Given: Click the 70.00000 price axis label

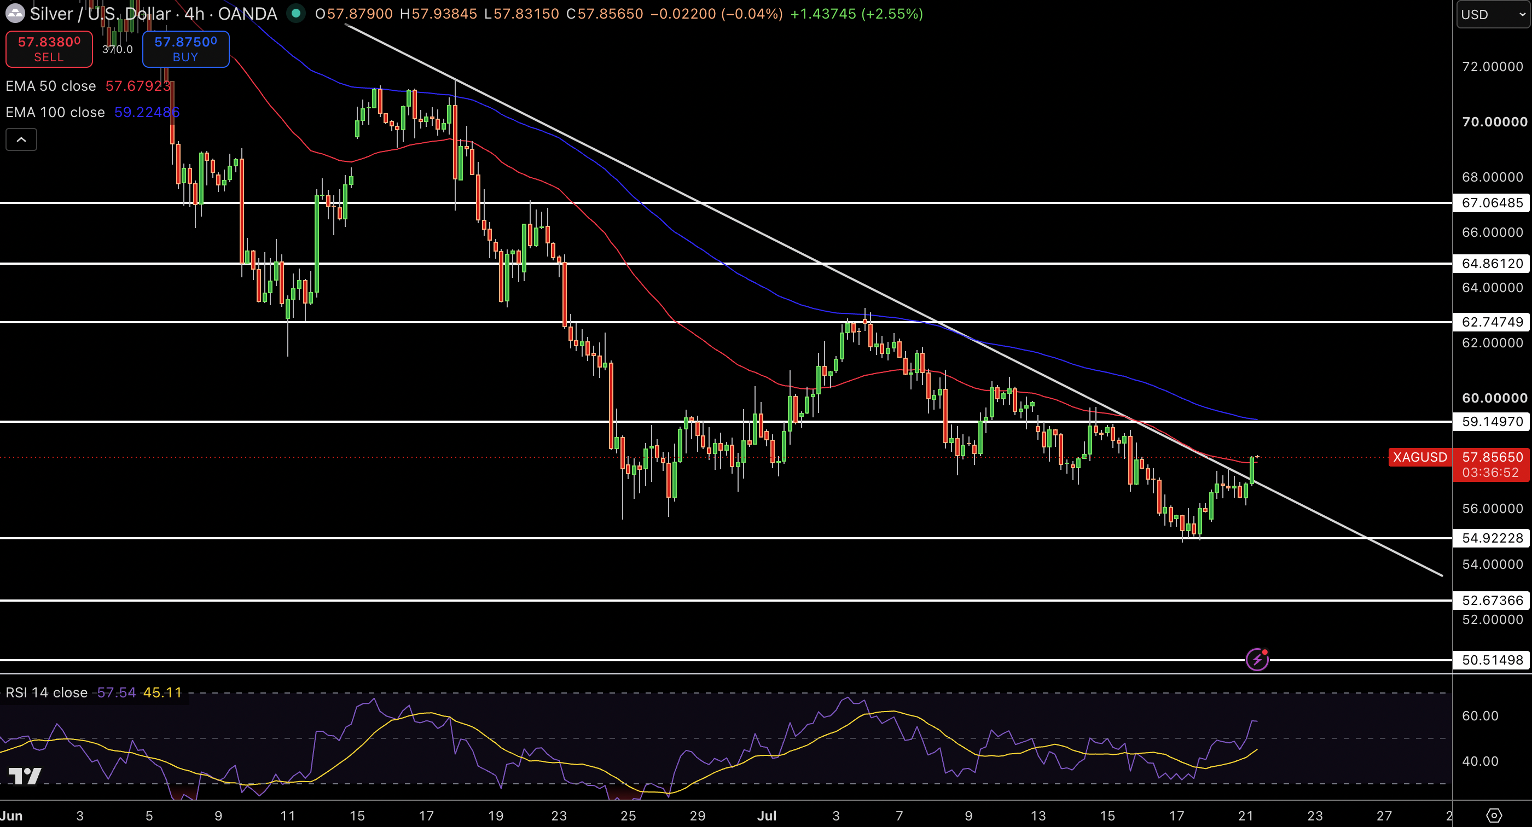Looking at the screenshot, I should (x=1495, y=122).
